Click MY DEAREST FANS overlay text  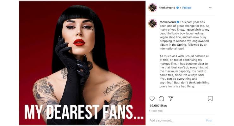[84, 112]
